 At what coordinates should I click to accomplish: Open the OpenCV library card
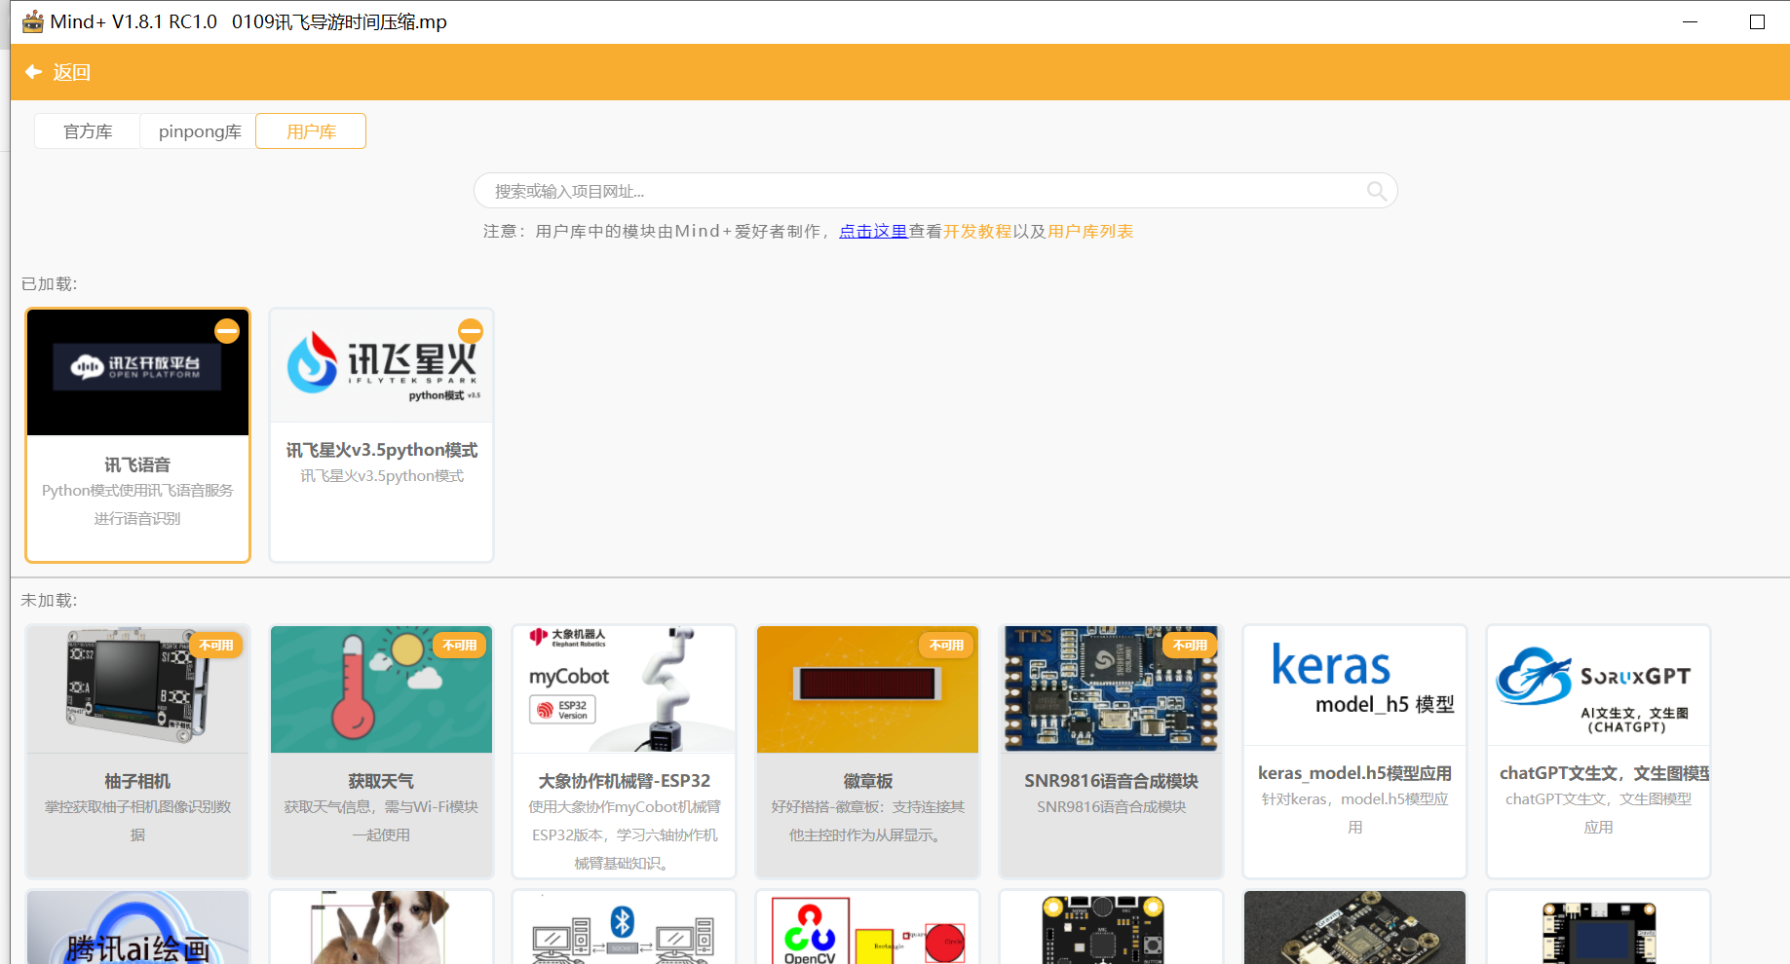867,927
